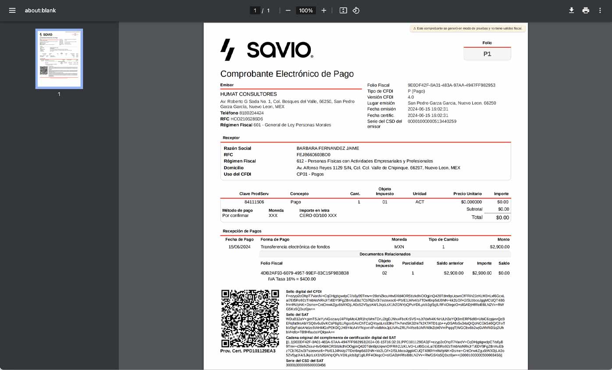Click the related document UUID 4DB2AF93-6079
Screen dimensions: 612x370
305,273
